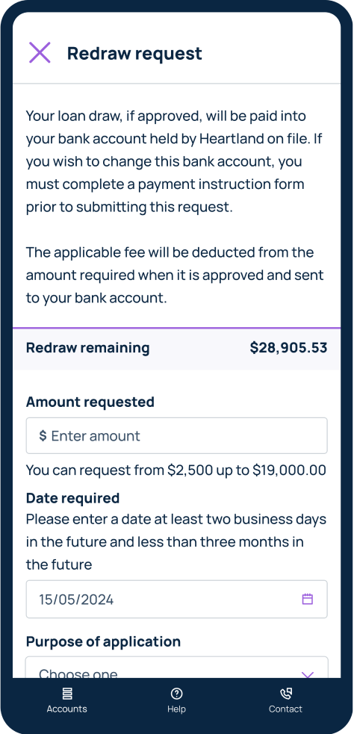Viewport: 354px width, 734px height.
Task: Tap the Accounts stack icon
Action: (x=67, y=693)
